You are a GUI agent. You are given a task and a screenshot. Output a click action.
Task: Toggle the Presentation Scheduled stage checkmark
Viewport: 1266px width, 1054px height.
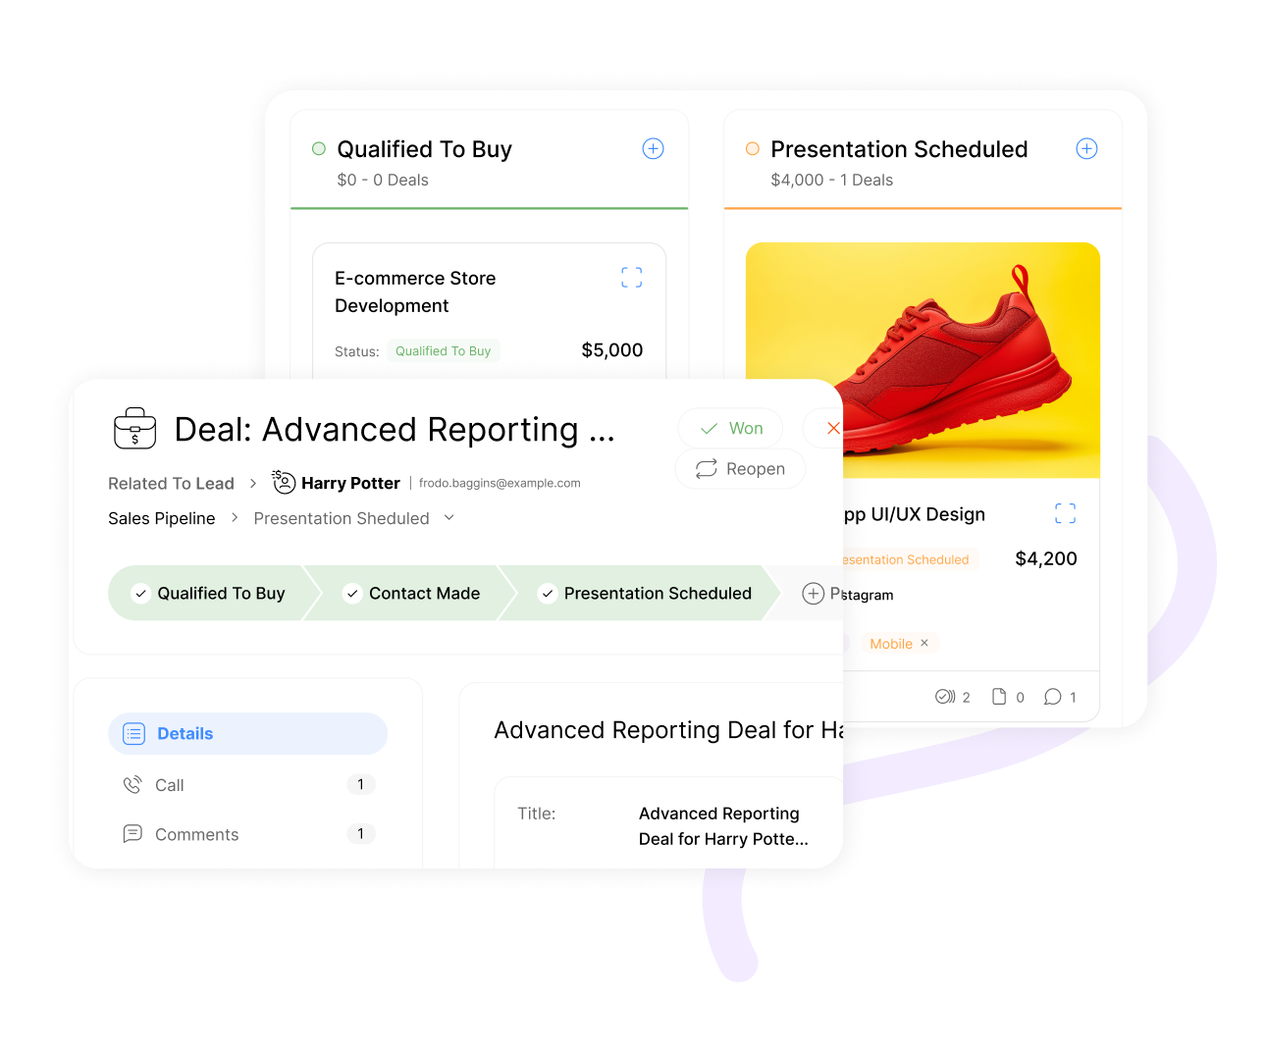click(548, 594)
